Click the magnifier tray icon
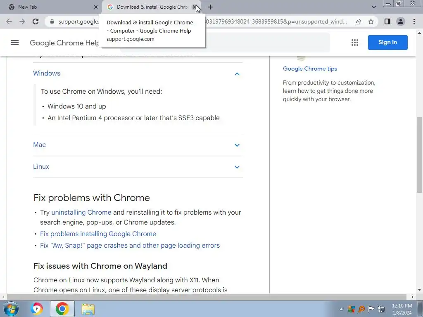The image size is (423, 317). pyautogui.click(x=361, y=309)
